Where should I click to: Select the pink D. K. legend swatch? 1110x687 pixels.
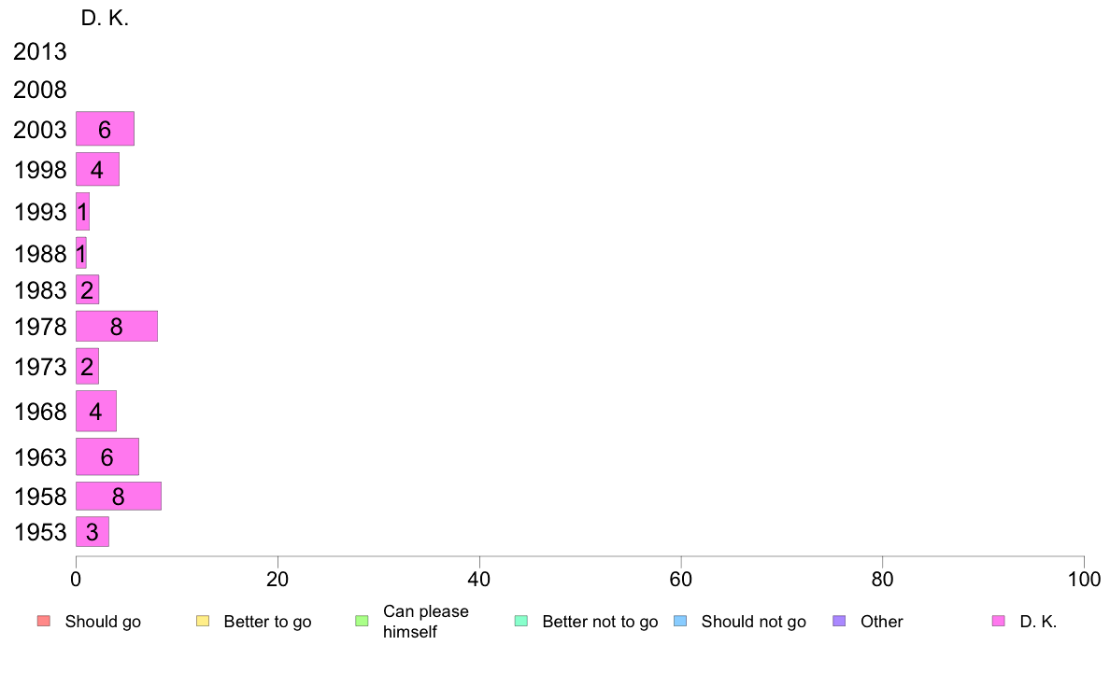point(998,622)
